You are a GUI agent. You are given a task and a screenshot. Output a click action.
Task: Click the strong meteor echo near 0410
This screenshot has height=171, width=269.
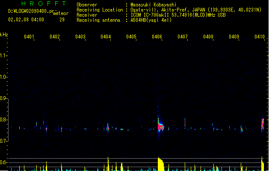[x=263, y=124]
